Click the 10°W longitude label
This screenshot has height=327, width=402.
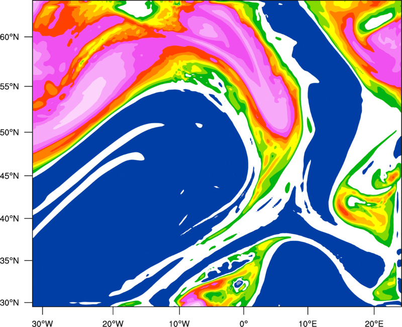[x=179, y=323]
